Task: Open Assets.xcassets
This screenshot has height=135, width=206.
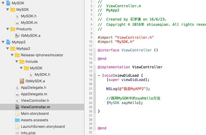Action: 35,120
